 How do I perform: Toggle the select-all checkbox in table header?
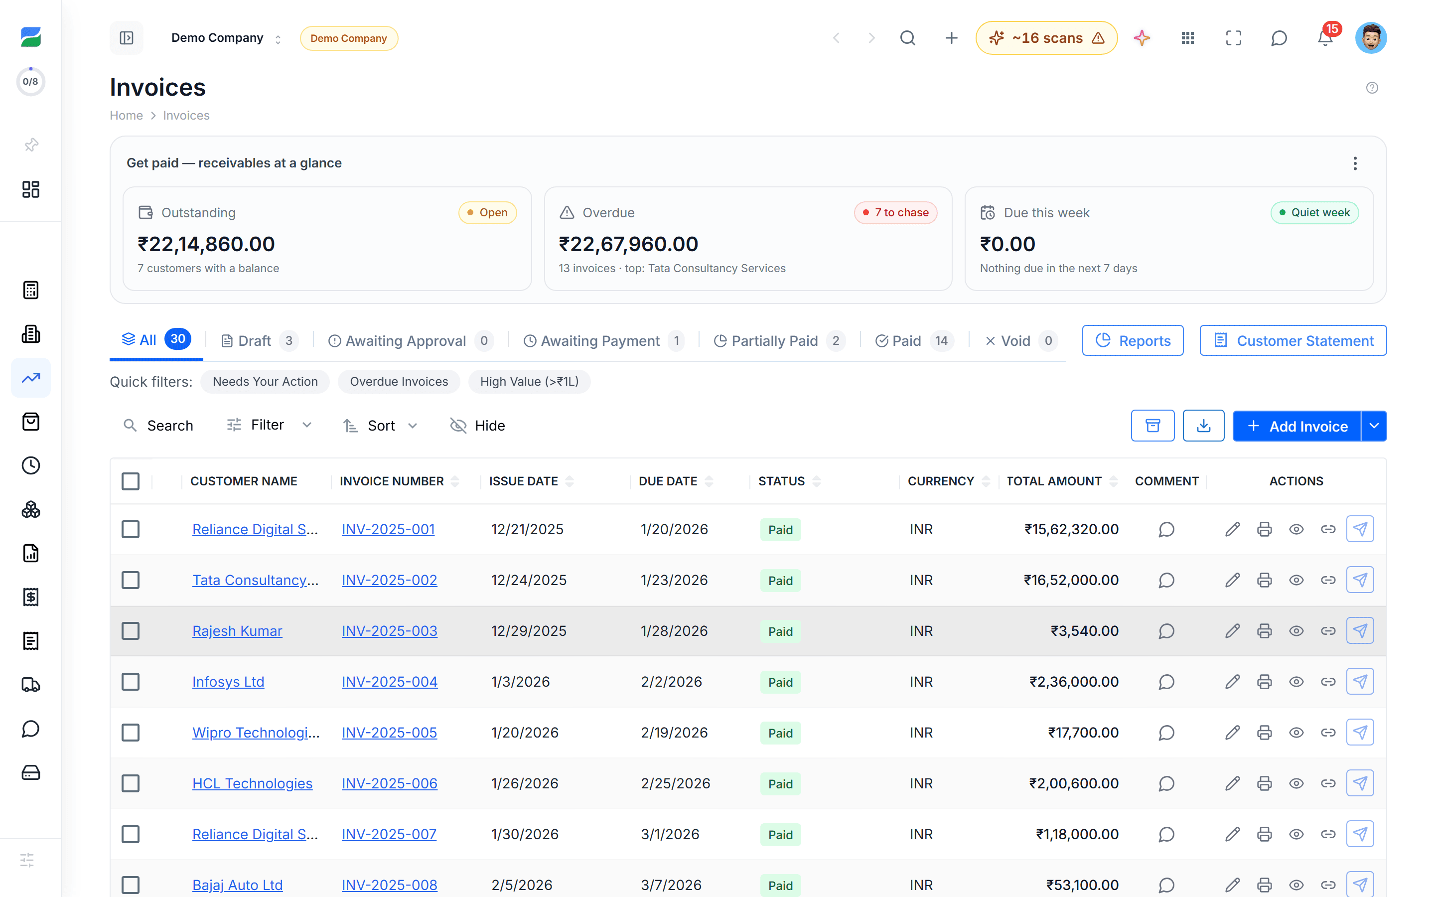pos(131,481)
